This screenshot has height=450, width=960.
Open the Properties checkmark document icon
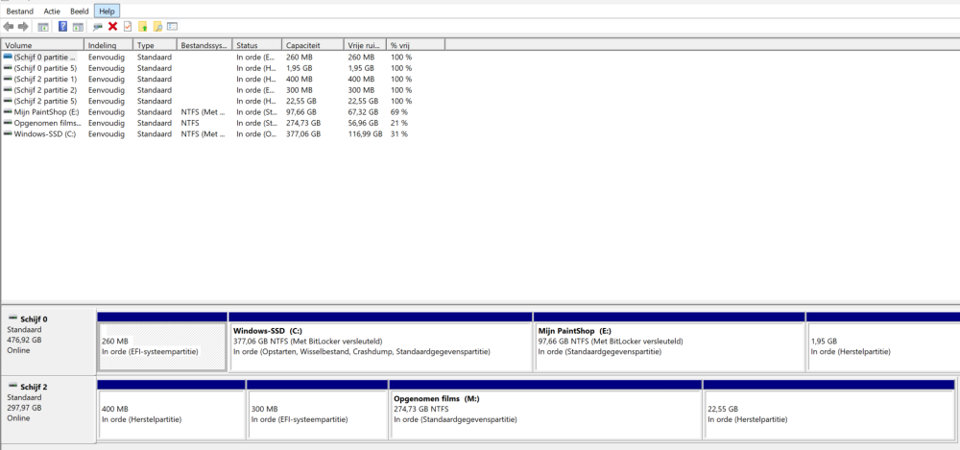coord(128,26)
